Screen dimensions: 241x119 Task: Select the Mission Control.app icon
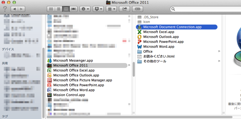(x=49, y=95)
